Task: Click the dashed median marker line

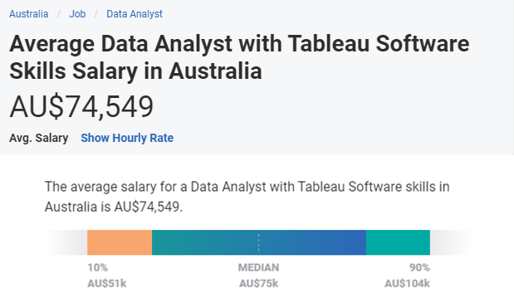Action: pos(258,242)
